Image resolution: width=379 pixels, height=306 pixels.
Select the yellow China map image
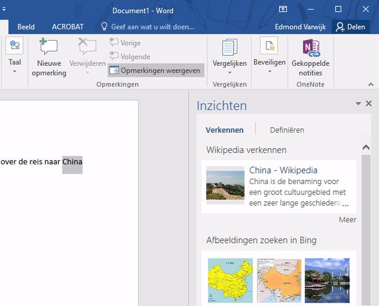tap(231, 280)
